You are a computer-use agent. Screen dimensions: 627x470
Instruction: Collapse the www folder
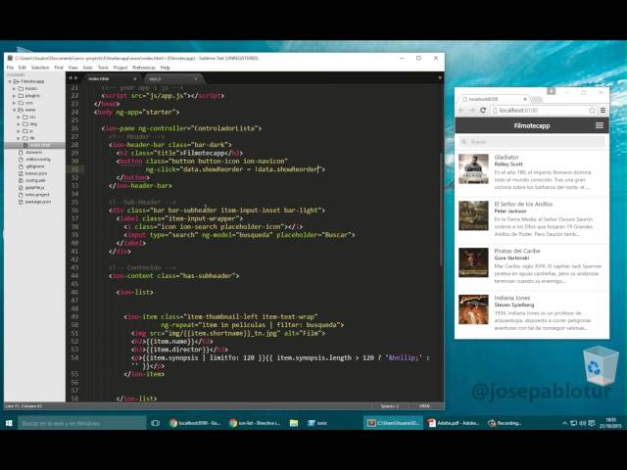point(15,110)
